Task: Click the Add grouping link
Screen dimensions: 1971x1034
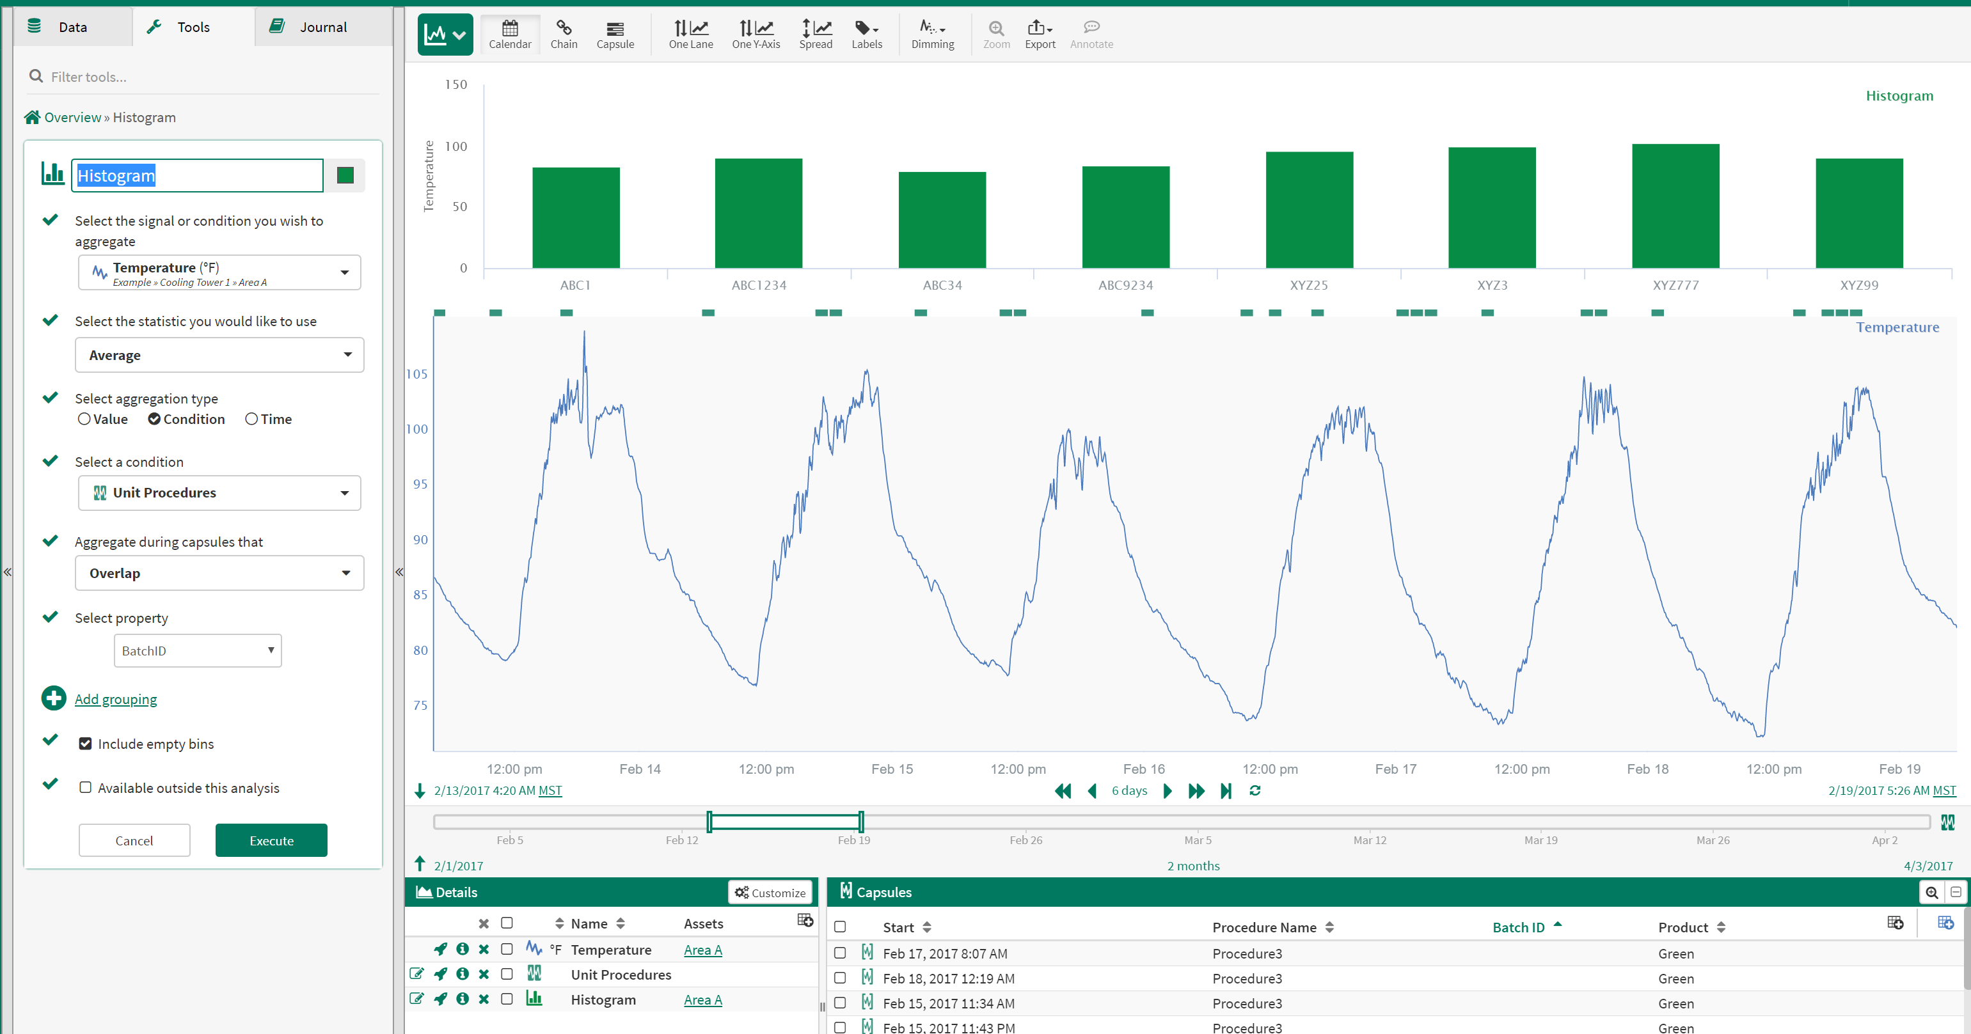Action: pos(116,698)
